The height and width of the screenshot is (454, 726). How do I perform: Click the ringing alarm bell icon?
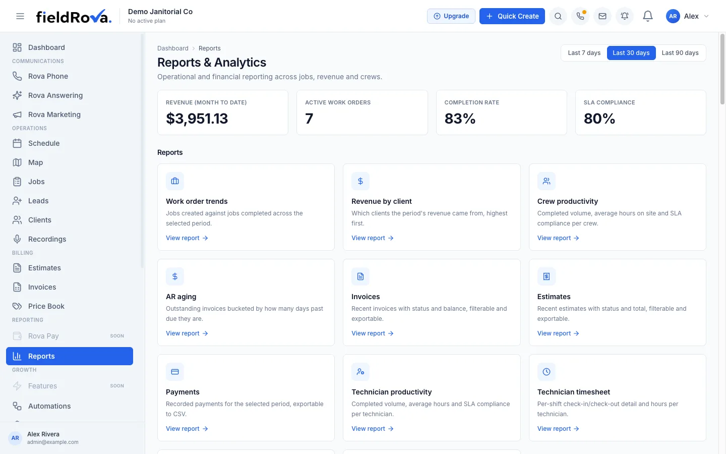pyautogui.click(x=625, y=16)
